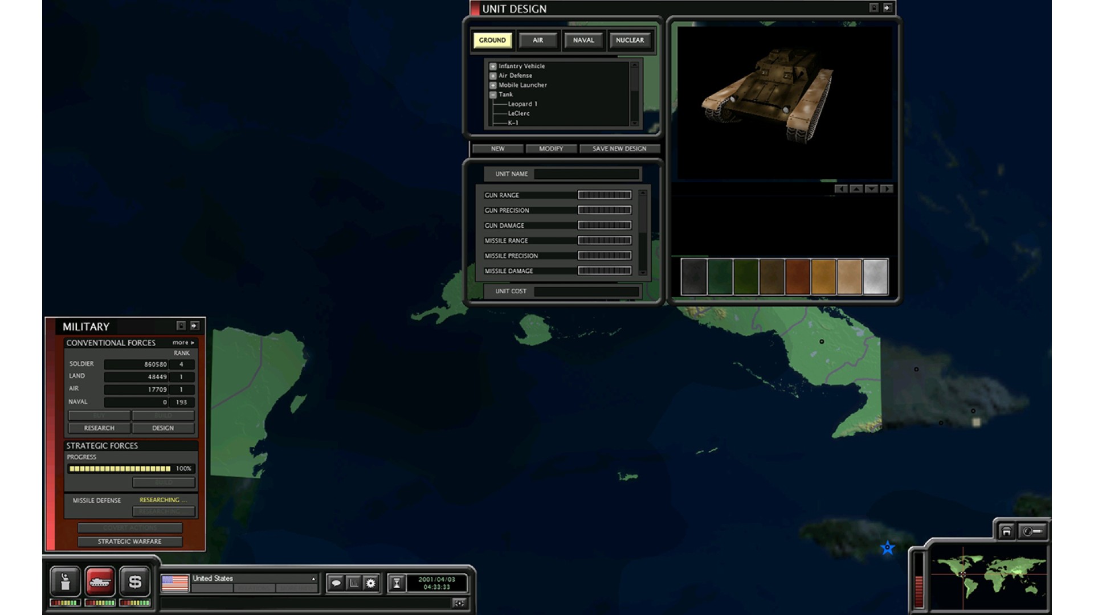Click the UNIT NAME input field
The height and width of the screenshot is (615, 1094).
pyautogui.click(x=587, y=174)
